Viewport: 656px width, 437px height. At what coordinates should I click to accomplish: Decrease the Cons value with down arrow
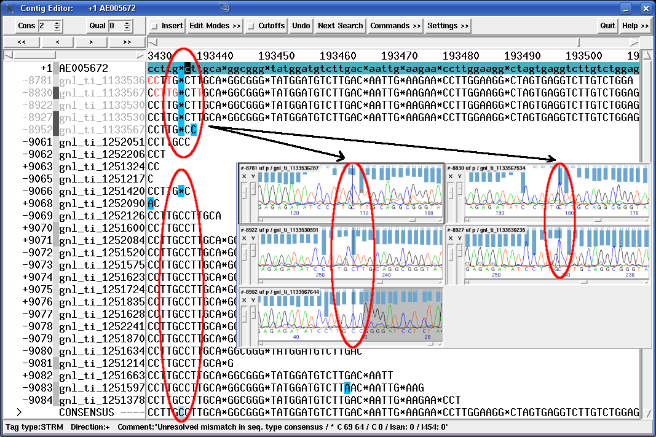tap(57, 28)
